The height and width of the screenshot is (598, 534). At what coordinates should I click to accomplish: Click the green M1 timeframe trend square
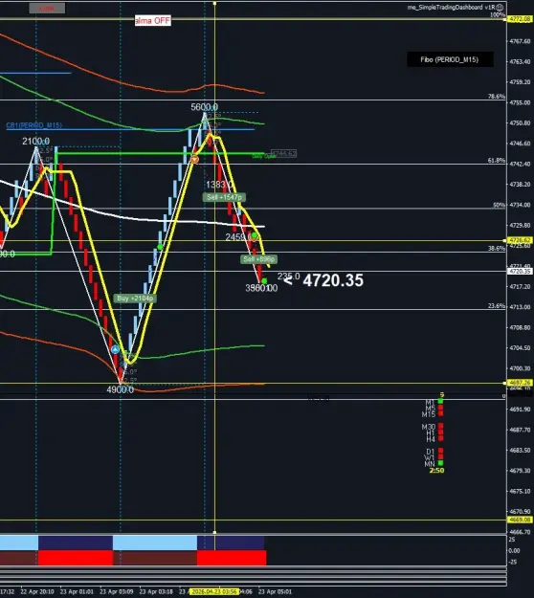tap(441, 401)
